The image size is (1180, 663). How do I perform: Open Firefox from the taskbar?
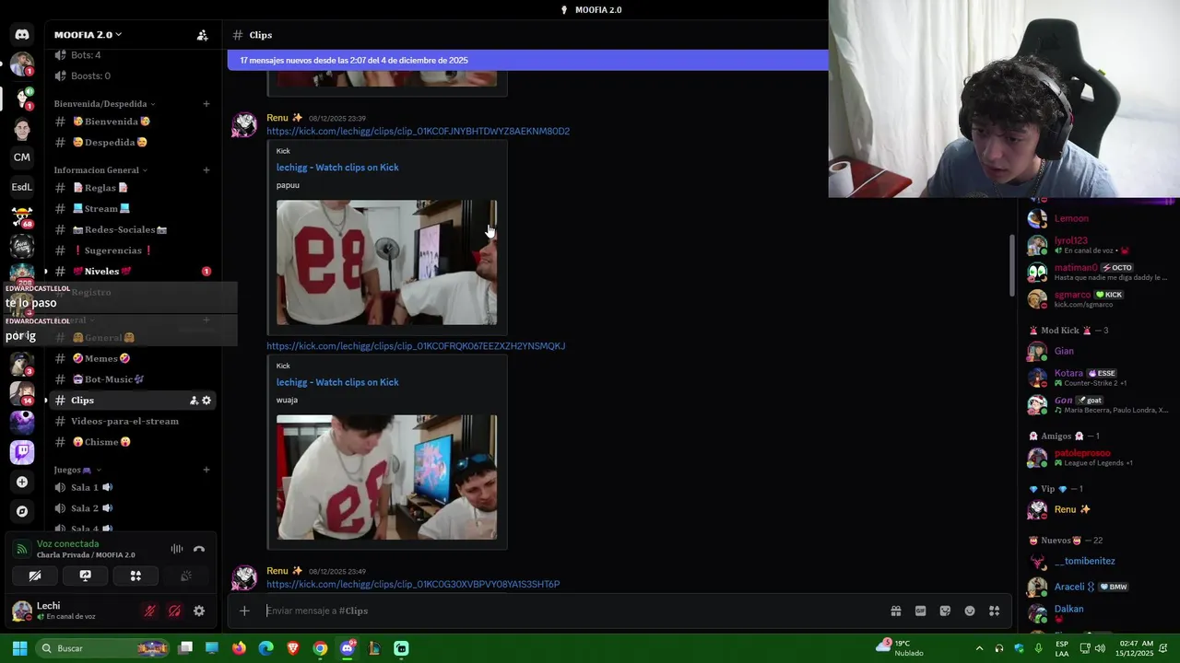239,648
